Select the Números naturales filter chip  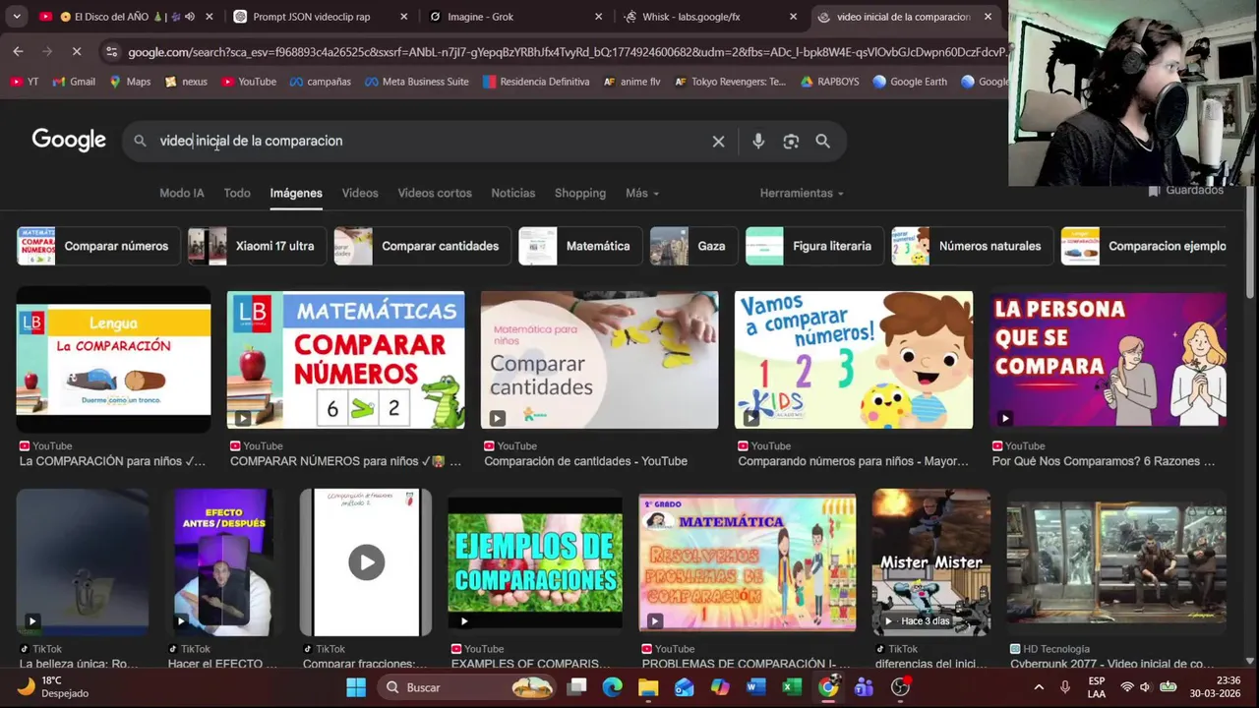pos(971,246)
